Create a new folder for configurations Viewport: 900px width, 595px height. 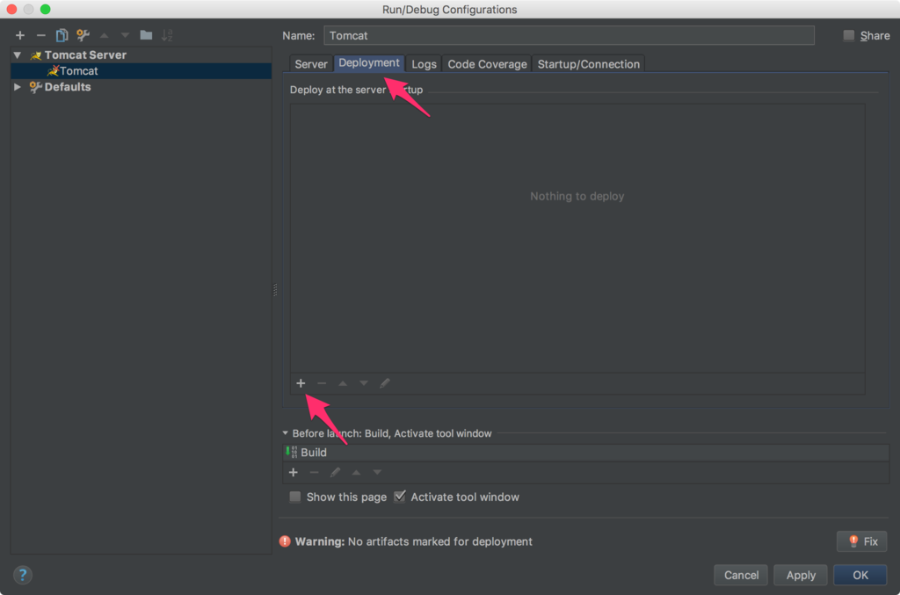[x=147, y=35]
